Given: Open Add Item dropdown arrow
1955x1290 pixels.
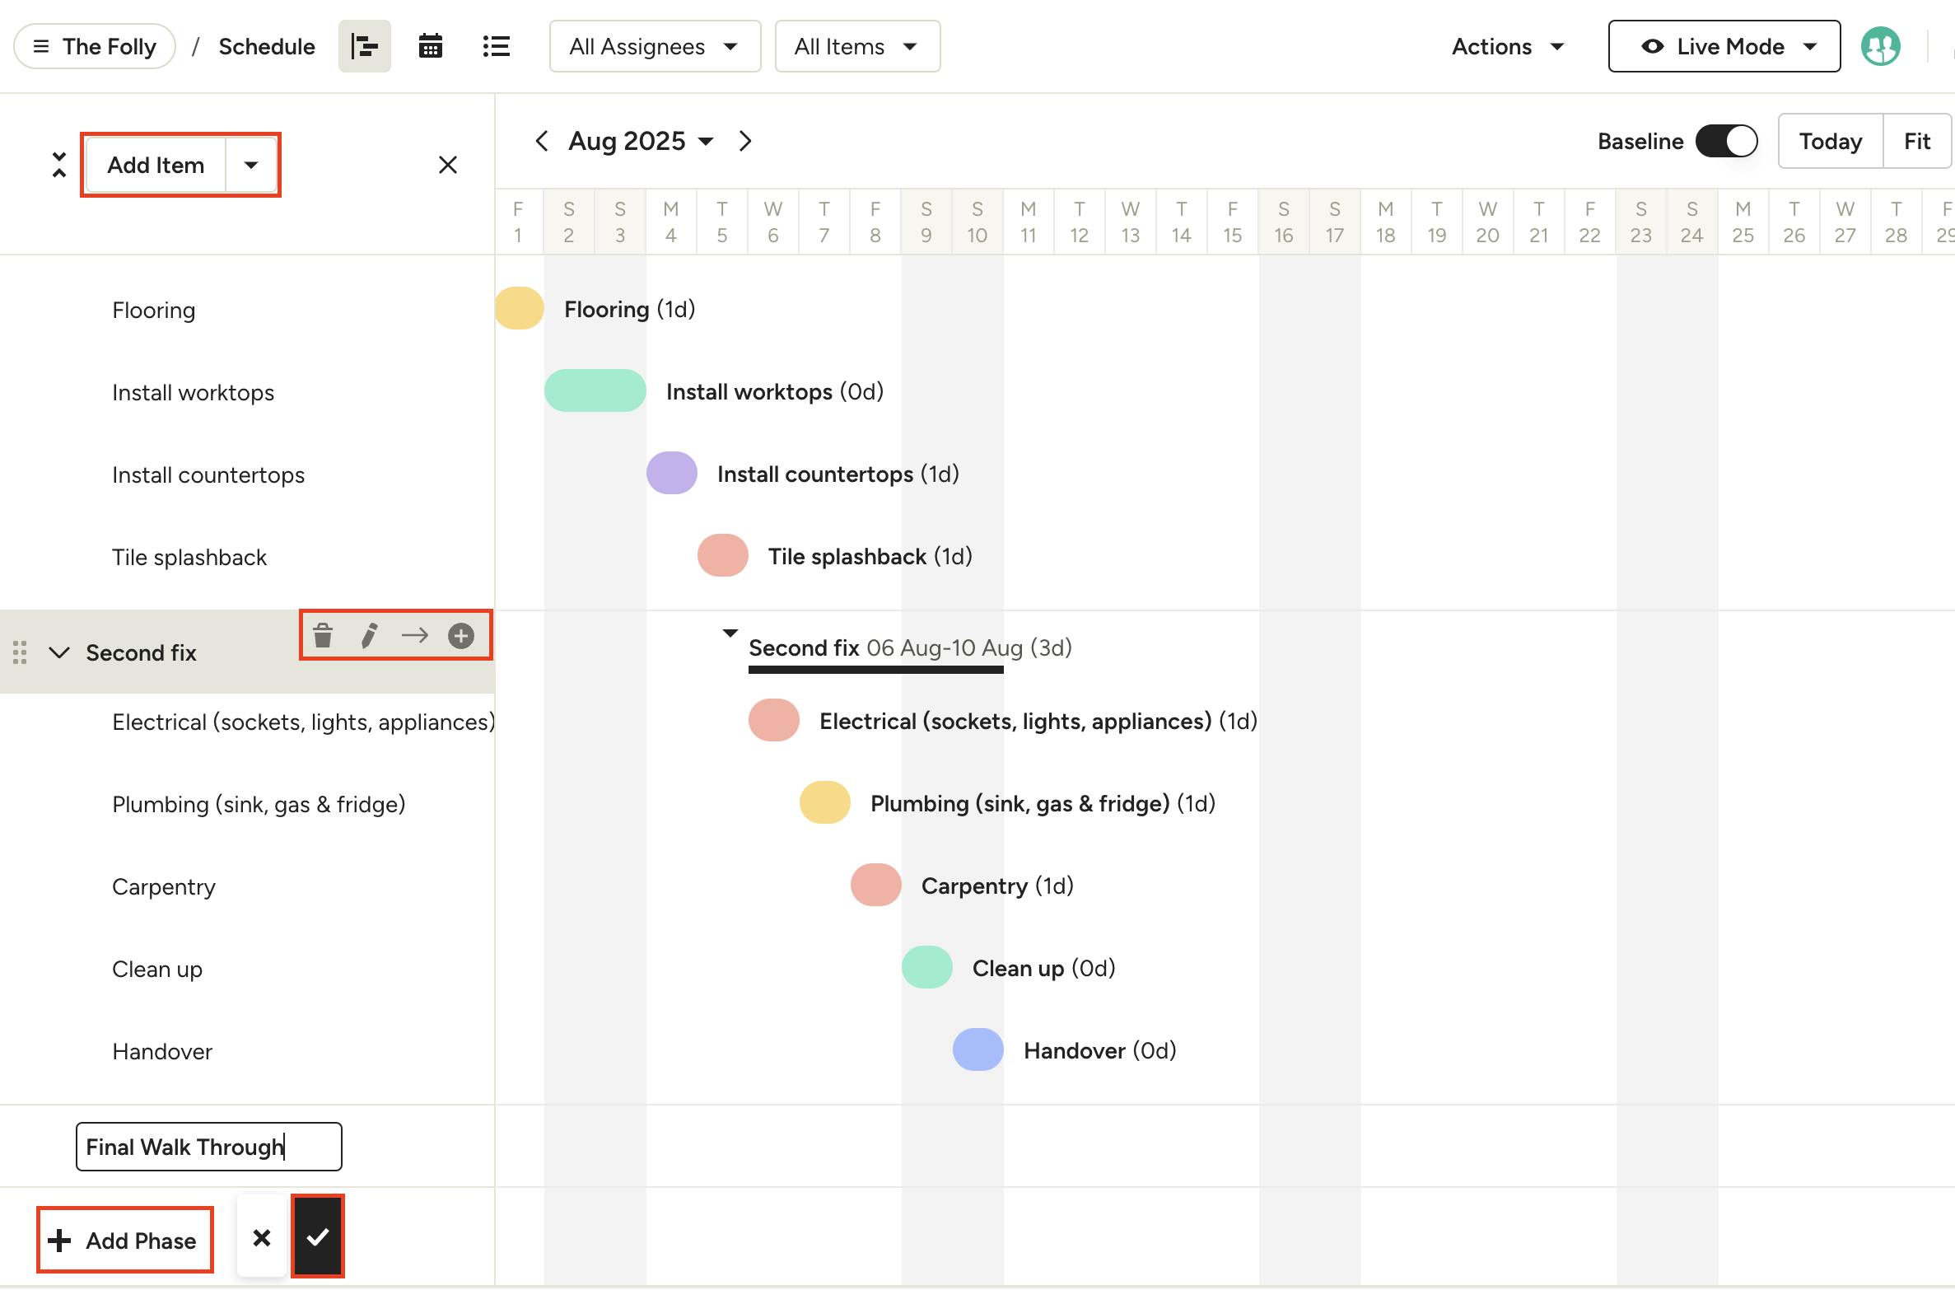Looking at the screenshot, I should tap(251, 165).
